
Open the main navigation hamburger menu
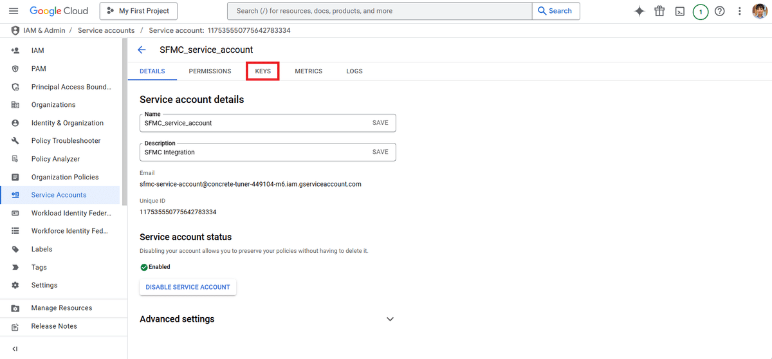point(14,11)
